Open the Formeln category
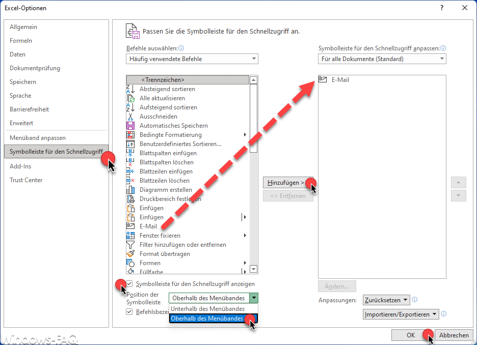This screenshot has width=477, height=345. pyautogui.click(x=56, y=40)
